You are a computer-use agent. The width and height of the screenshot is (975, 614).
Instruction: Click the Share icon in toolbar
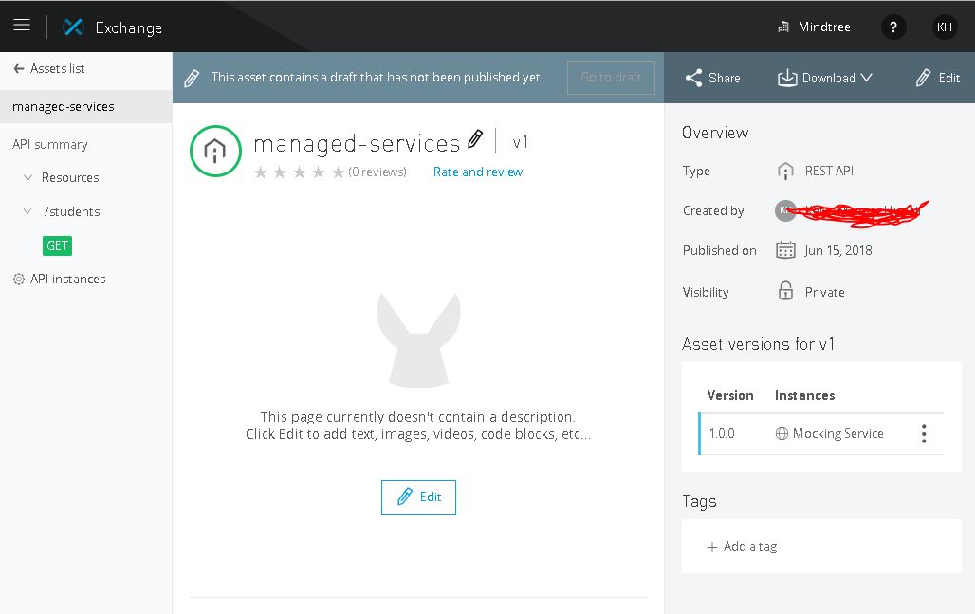pyautogui.click(x=694, y=78)
